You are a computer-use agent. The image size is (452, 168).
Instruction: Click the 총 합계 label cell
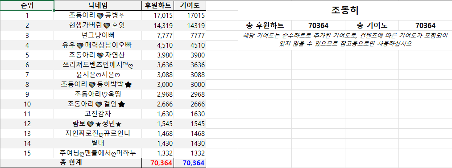click(71, 163)
